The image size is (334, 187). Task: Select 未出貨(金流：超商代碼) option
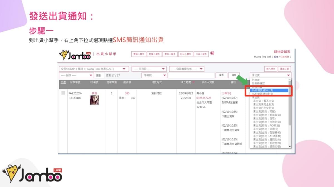(x=269, y=146)
